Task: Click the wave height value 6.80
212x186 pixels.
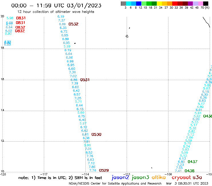Action: pyautogui.click(x=181, y=162)
